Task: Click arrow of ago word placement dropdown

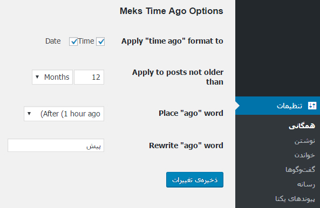Action: (x=29, y=114)
